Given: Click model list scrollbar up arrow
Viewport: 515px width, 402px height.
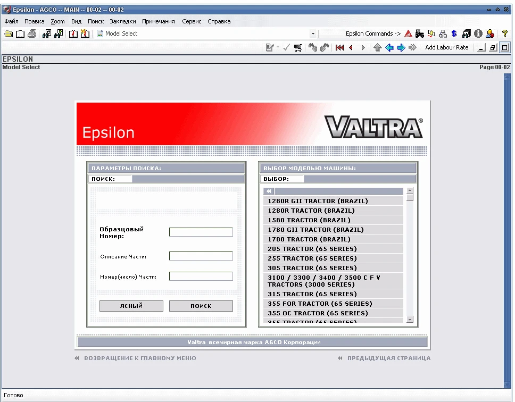Looking at the screenshot, I should 410,190.
